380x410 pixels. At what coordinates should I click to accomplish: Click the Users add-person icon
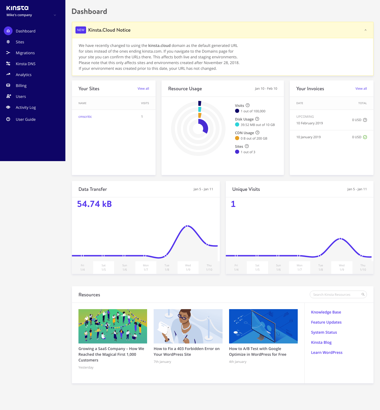click(9, 96)
